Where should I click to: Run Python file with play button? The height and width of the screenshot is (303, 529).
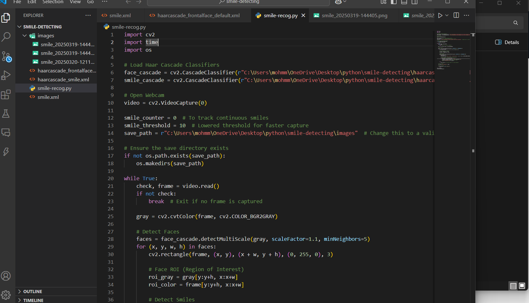click(x=440, y=15)
